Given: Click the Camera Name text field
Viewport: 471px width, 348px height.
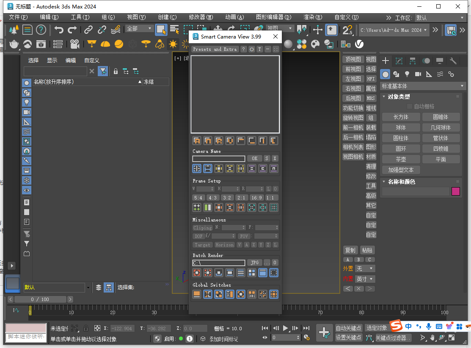Looking at the screenshot, I should (219, 158).
